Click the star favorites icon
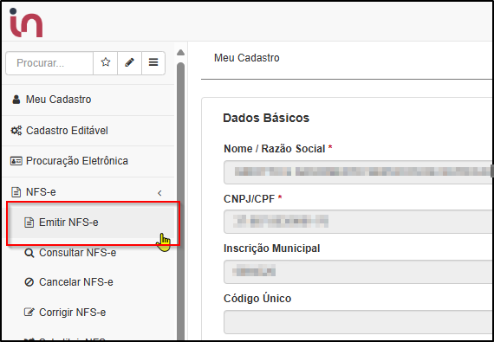 [106, 62]
